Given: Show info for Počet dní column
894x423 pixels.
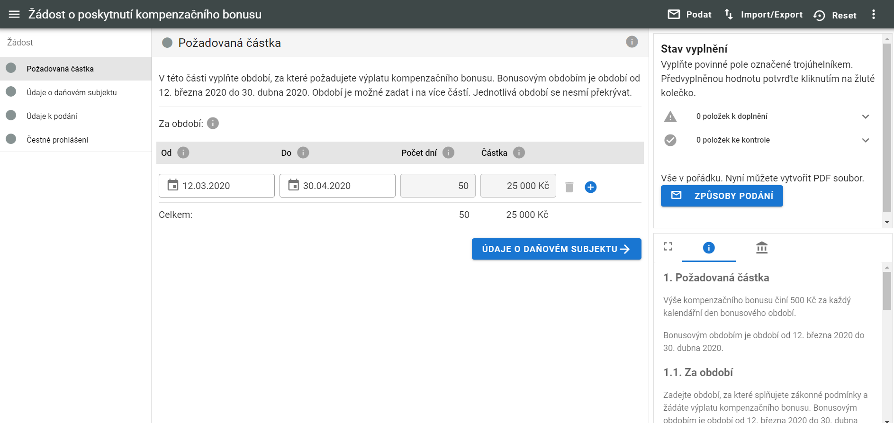Looking at the screenshot, I should click(448, 153).
